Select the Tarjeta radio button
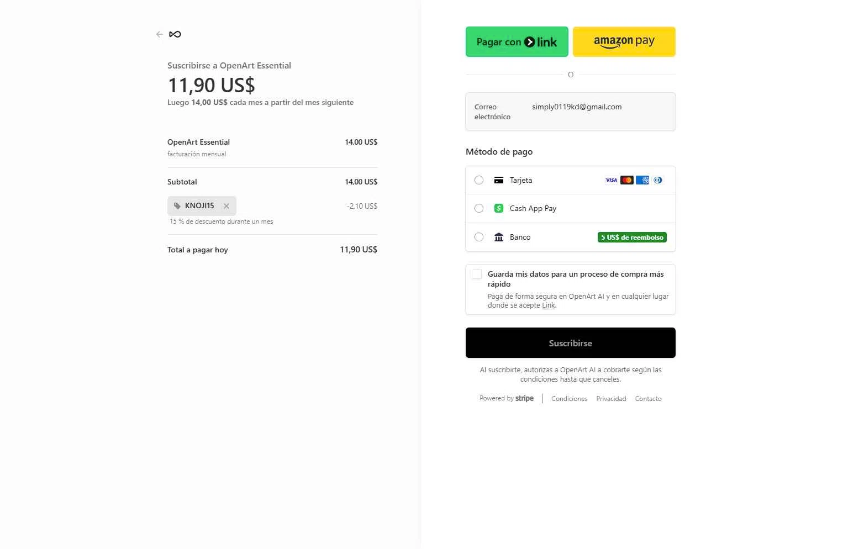The height and width of the screenshot is (549, 843). coord(479,180)
